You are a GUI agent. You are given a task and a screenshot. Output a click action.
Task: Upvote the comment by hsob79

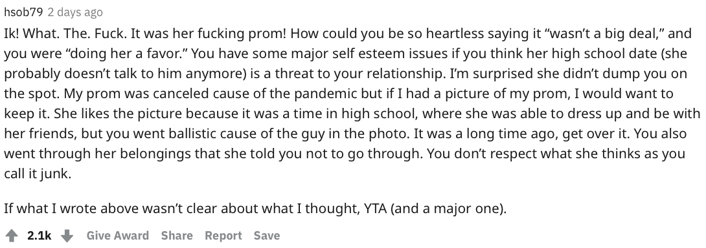point(11,236)
